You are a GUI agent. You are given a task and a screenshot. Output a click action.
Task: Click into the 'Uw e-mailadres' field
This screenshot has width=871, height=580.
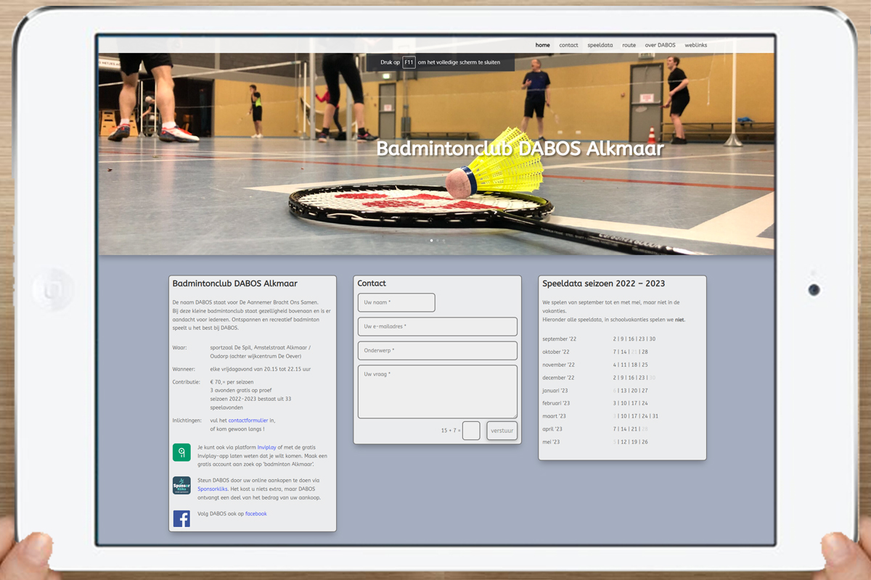coord(437,326)
